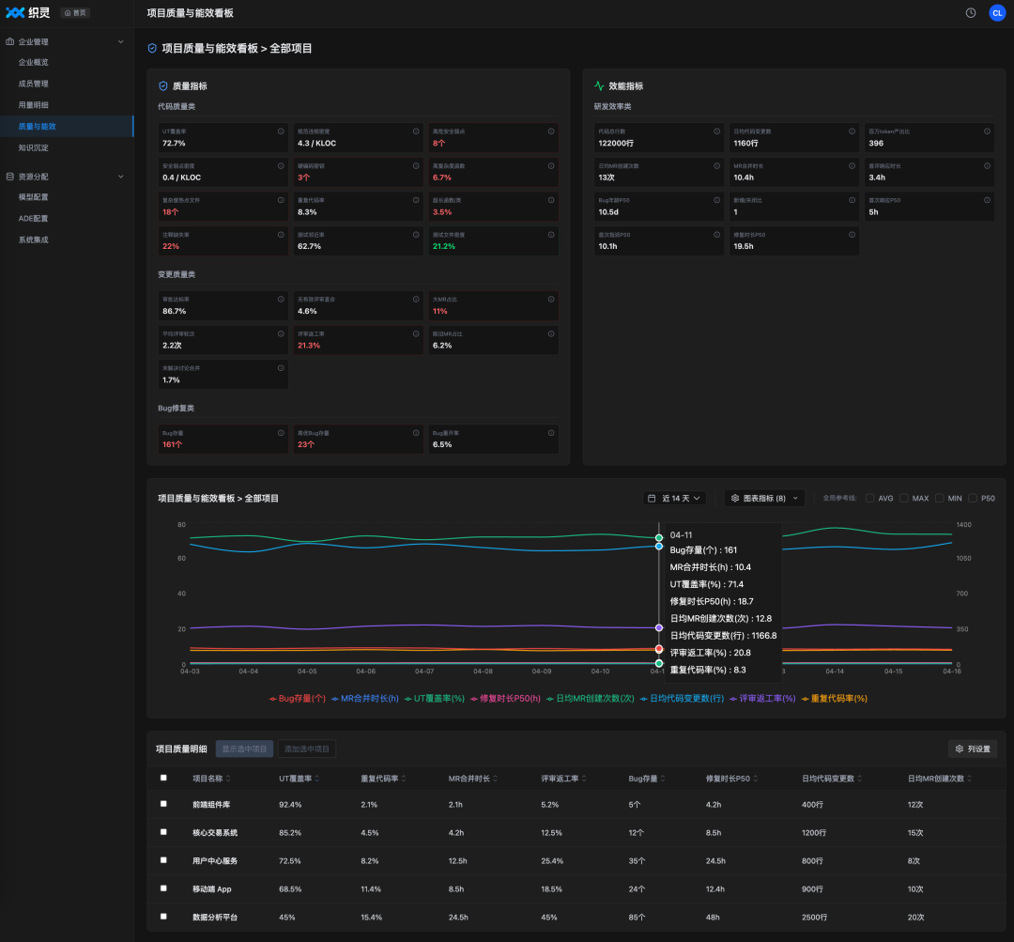Click the 织灵 logo icon

pos(15,13)
